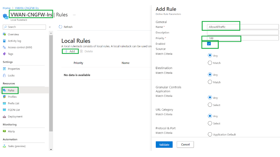Click the Refresh icon in toolbar
The image size is (280, 157).
click(x=60, y=27)
